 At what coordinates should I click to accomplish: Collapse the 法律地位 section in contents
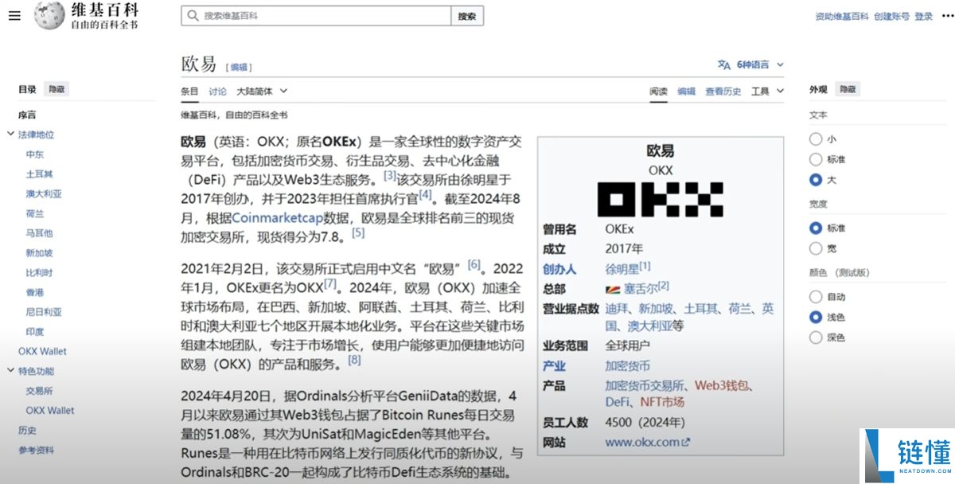[x=10, y=135]
